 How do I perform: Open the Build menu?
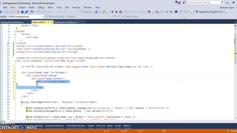[31, 7]
